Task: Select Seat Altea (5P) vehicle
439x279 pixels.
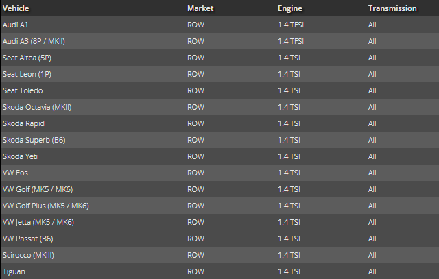Action: click(x=27, y=58)
